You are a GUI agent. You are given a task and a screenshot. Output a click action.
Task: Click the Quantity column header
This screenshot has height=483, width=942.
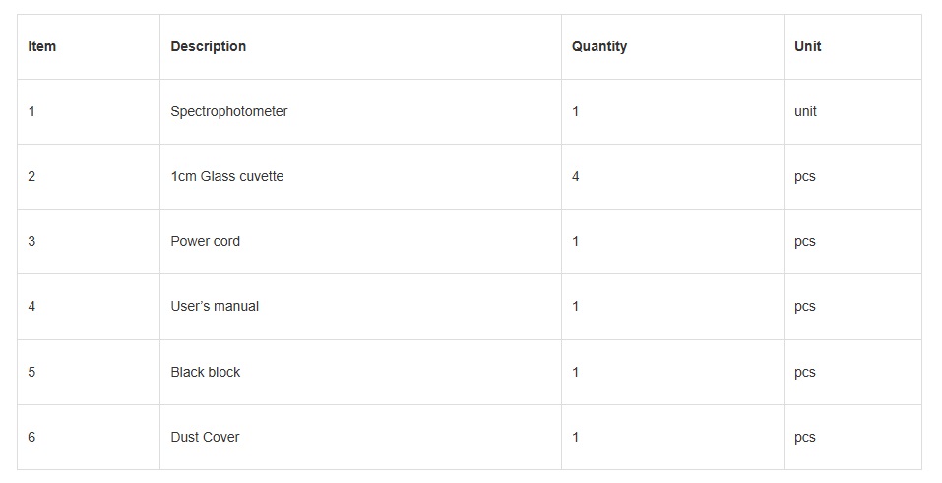pos(599,46)
